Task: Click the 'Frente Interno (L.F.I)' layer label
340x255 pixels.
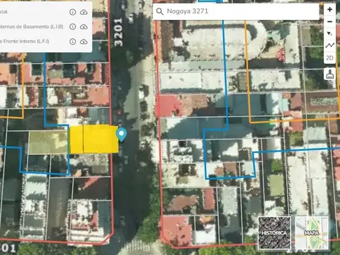Action: tap(25, 41)
